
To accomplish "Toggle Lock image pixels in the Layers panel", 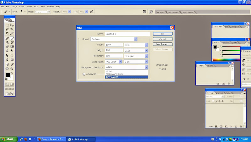I will (x=216, y=101).
